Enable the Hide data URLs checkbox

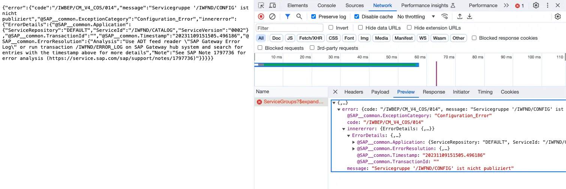pyautogui.click(x=360, y=28)
